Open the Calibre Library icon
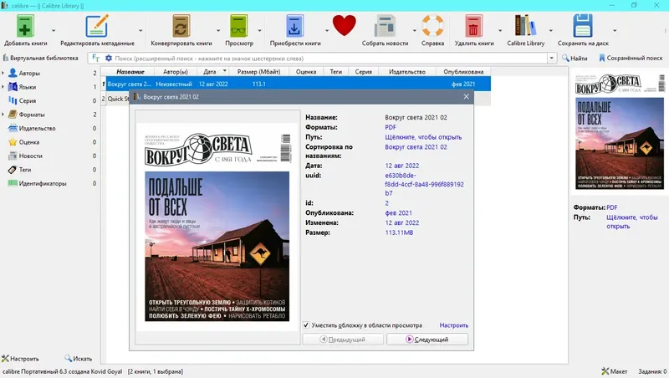669x378 pixels. tap(525, 25)
